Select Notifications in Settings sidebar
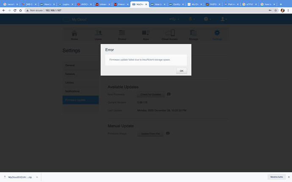The image size is (292, 182). [x=80, y=91]
